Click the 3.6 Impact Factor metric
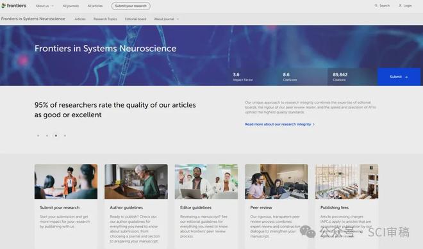423x249 pixels. tap(243, 77)
